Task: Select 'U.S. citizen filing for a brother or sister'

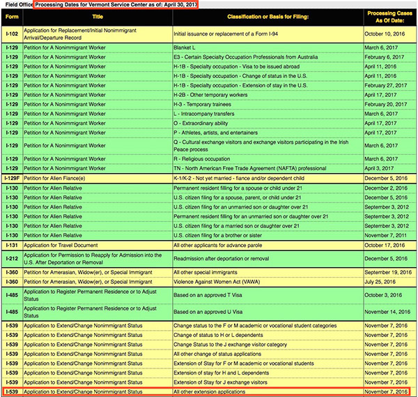Action: pyautogui.click(x=217, y=235)
